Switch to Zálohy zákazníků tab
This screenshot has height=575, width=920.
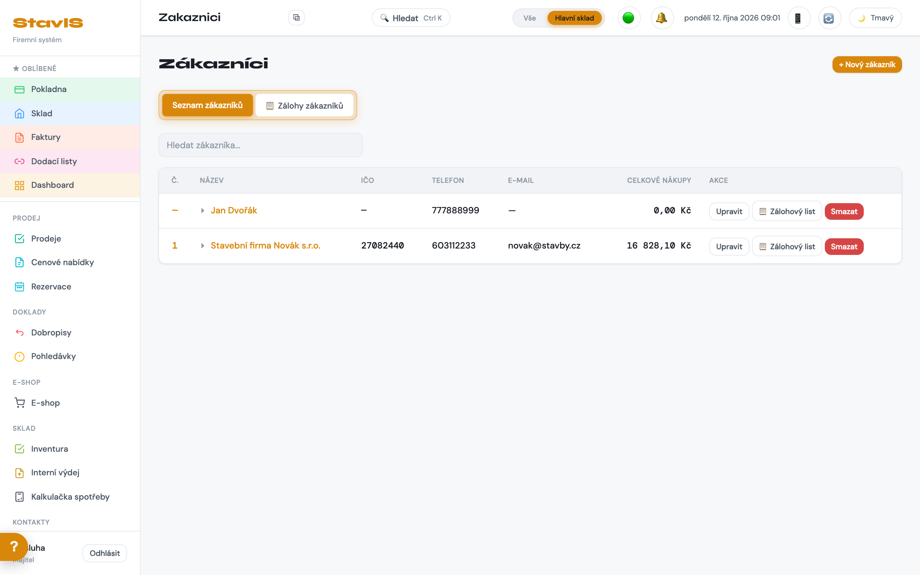click(x=304, y=105)
